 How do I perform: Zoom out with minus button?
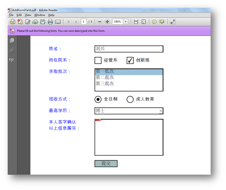(x=100, y=22)
